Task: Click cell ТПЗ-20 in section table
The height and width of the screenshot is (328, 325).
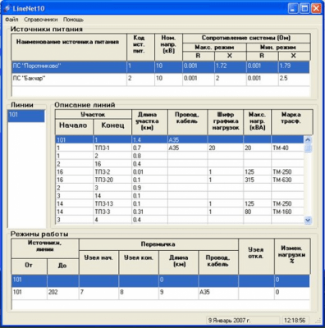Action: 112,180
